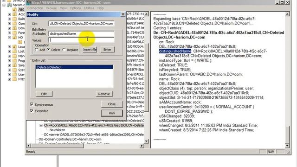Image resolution: width=297 pixels, height=167 pixels.
Task: Select the [Delete]isDeleted entry in list
Action: pyautogui.click(x=74, y=67)
